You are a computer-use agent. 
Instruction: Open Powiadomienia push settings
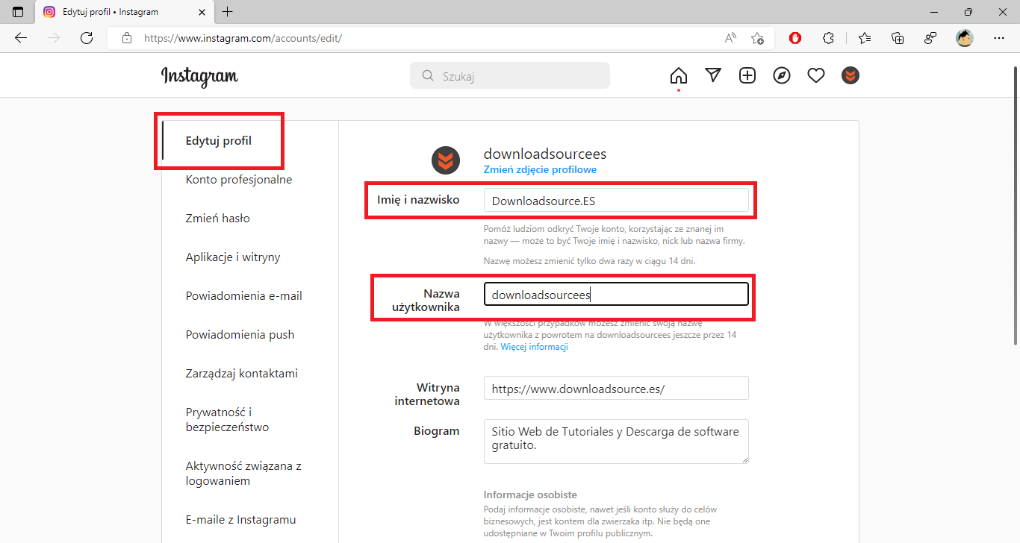240,335
